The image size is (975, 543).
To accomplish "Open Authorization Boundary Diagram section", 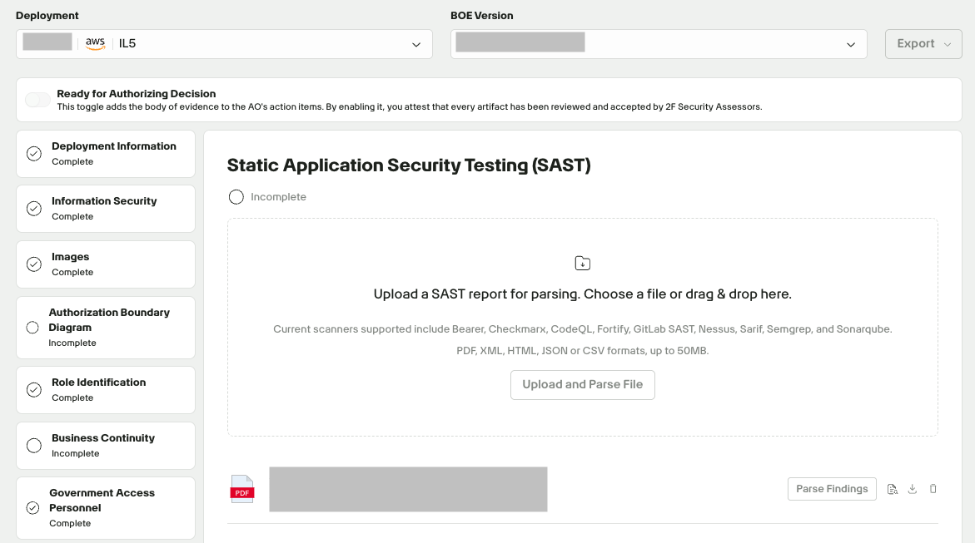I will [106, 328].
